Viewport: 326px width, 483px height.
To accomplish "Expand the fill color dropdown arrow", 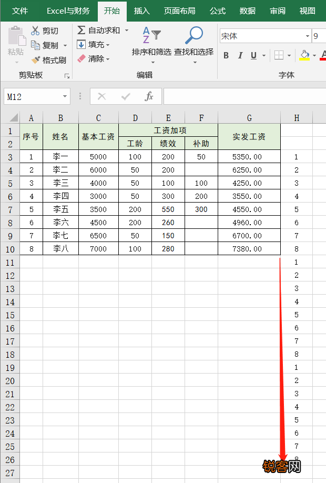I will pos(314,55).
